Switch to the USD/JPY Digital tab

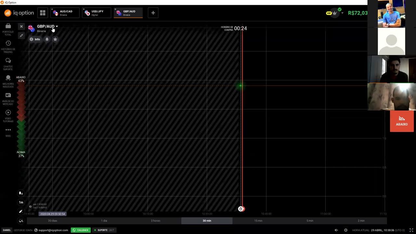point(97,13)
